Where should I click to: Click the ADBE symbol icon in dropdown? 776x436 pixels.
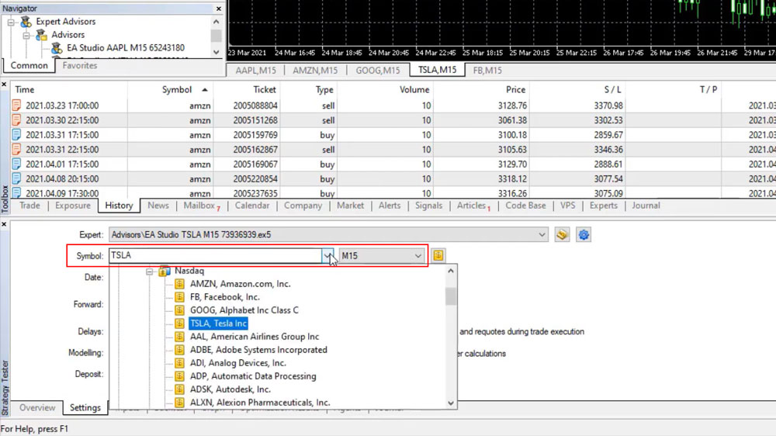click(x=180, y=350)
